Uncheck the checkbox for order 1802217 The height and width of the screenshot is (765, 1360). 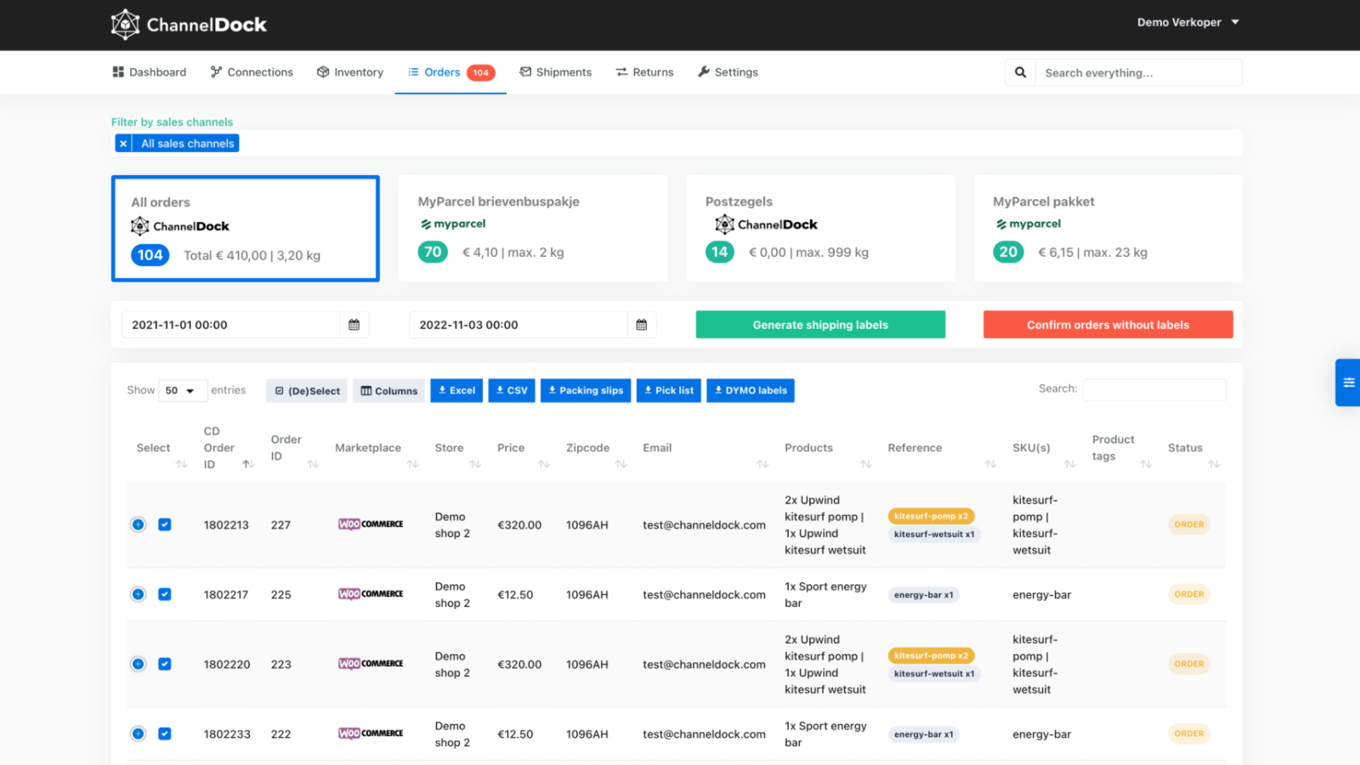pos(165,594)
